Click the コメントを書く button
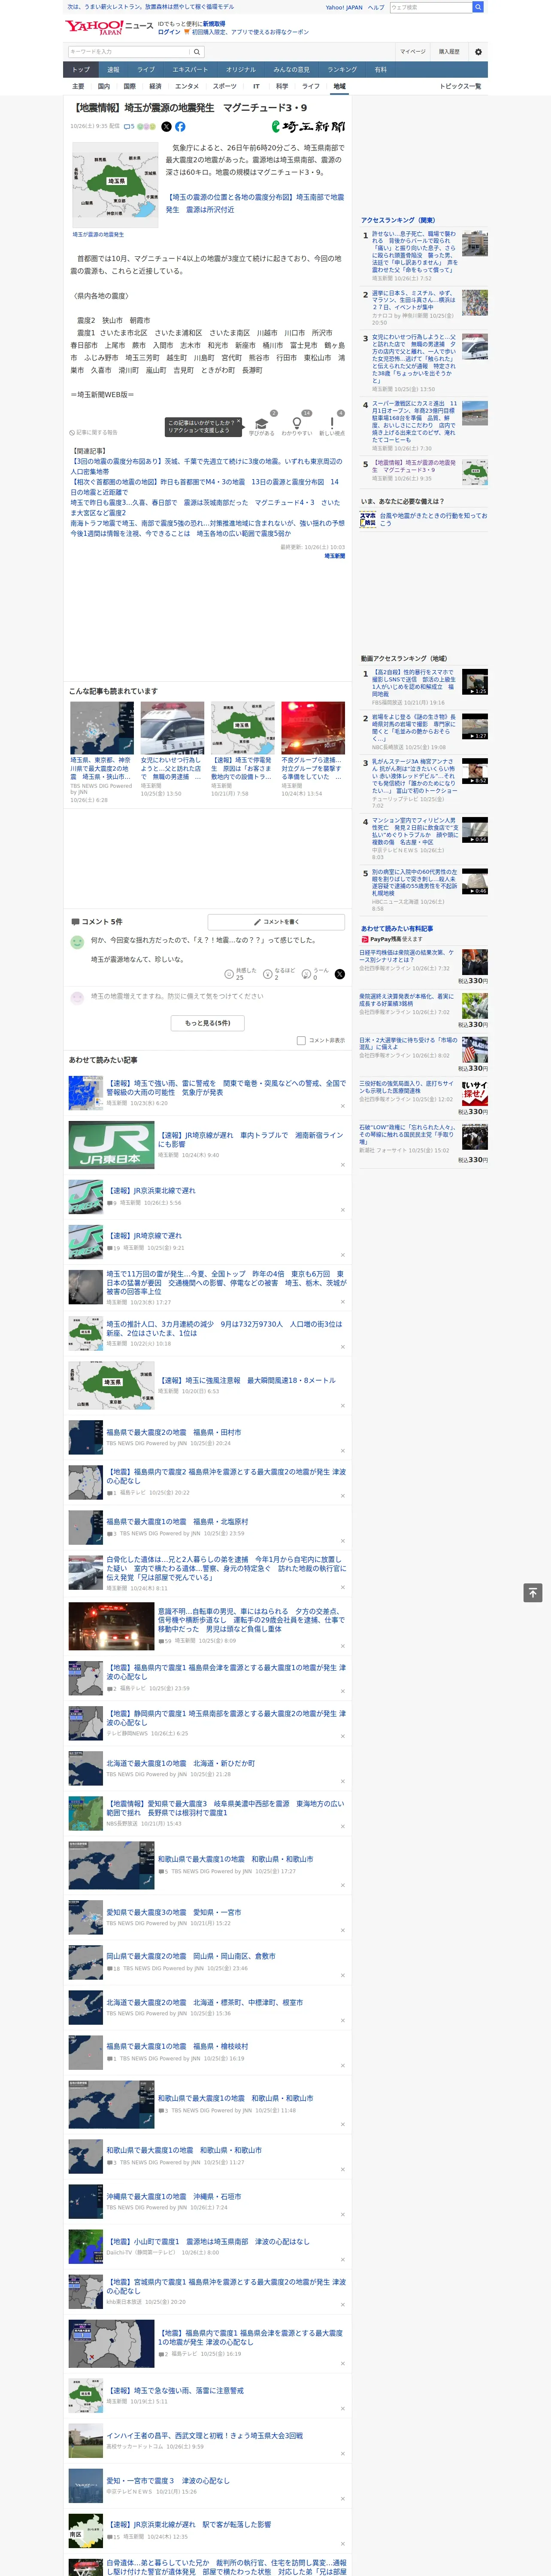 [x=276, y=922]
